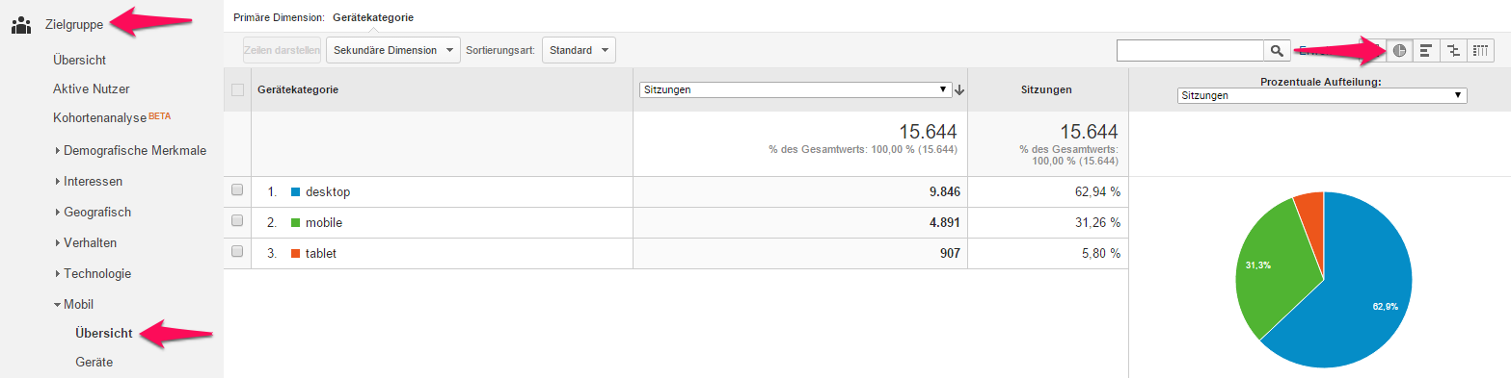The width and height of the screenshot is (1511, 378).
Task: Switch to performance bar view icon
Action: click(x=1426, y=50)
